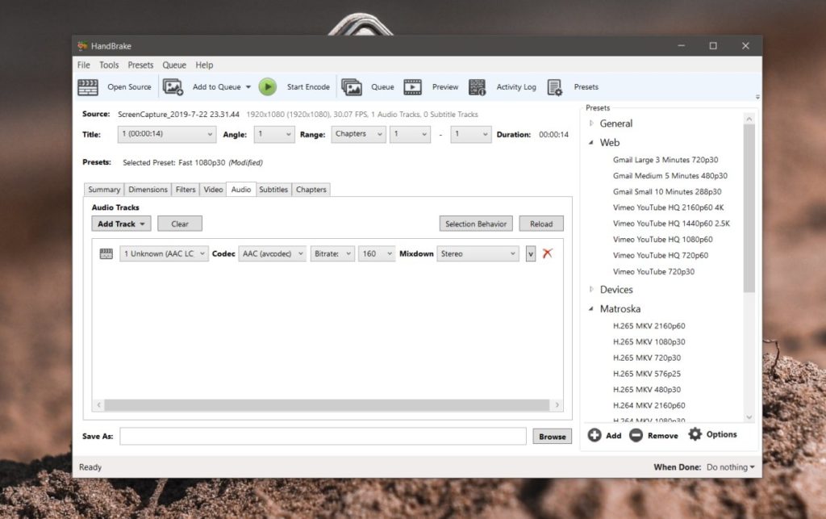Click the Presets toolbar icon

(x=553, y=86)
